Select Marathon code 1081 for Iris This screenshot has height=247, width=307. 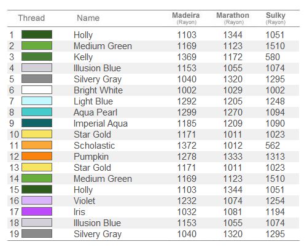pos(233,212)
